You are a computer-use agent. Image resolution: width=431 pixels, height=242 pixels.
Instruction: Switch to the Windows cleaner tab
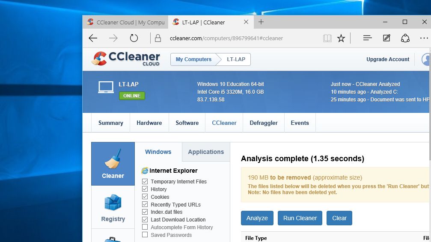158,152
